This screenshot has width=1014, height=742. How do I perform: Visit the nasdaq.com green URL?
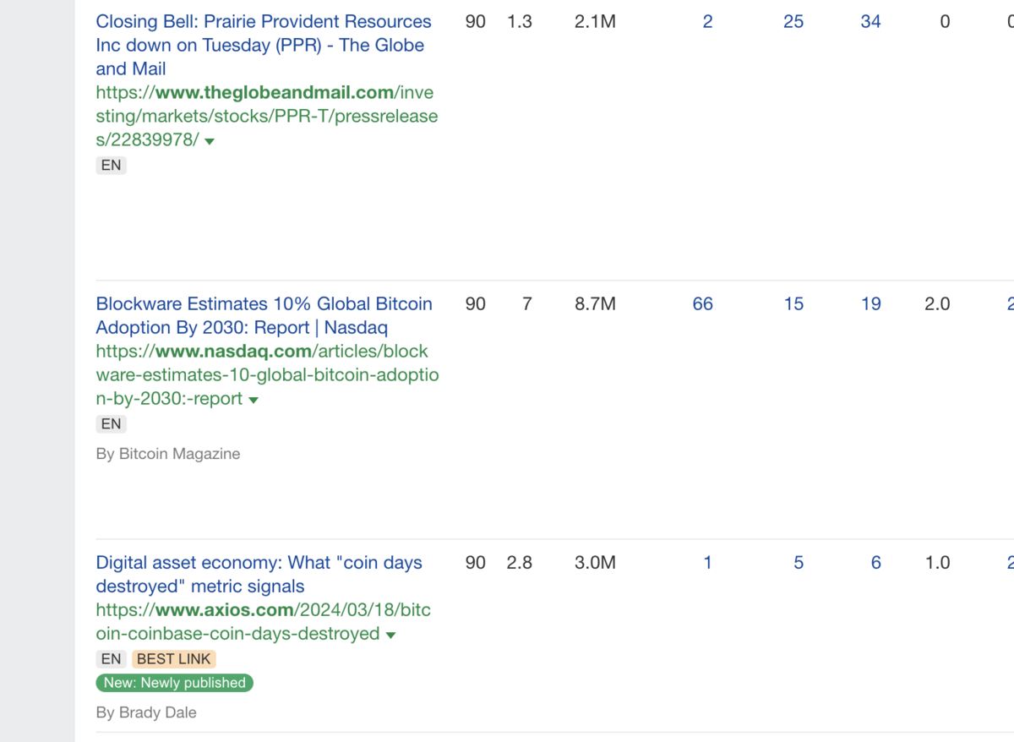(264, 374)
